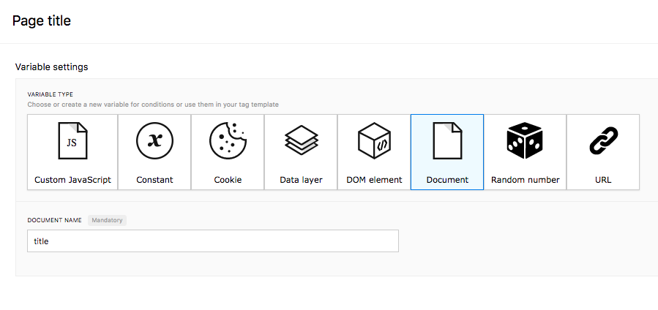Click the Document page icon
Viewport: 658px width, 310px height.
447,141
